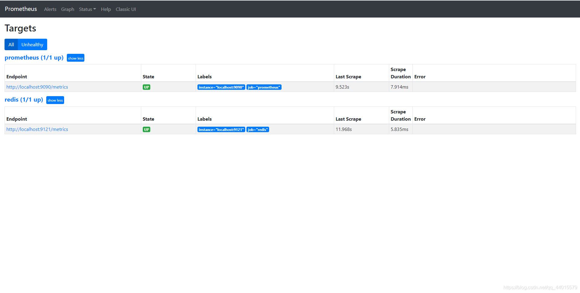This screenshot has height=293, width=580.
Task: Go to the Graph page
Action: (x=67, y=9)
